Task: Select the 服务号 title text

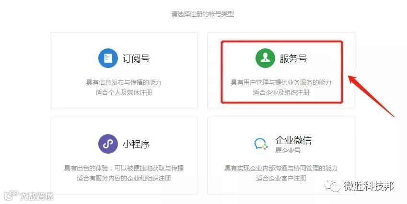Action: (293, 58)
